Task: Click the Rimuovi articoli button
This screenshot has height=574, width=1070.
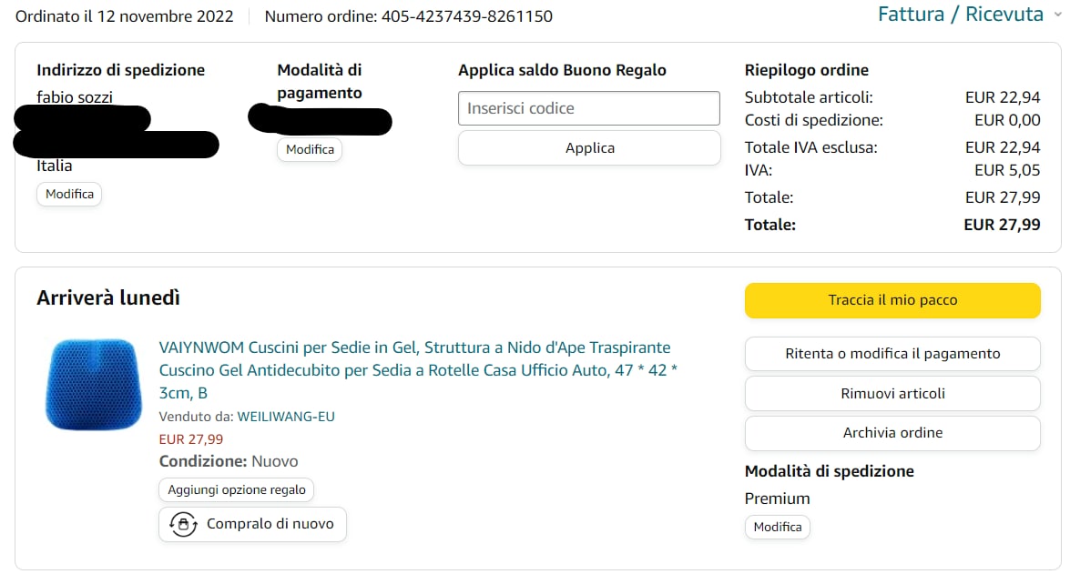Action: click(892, 394)
